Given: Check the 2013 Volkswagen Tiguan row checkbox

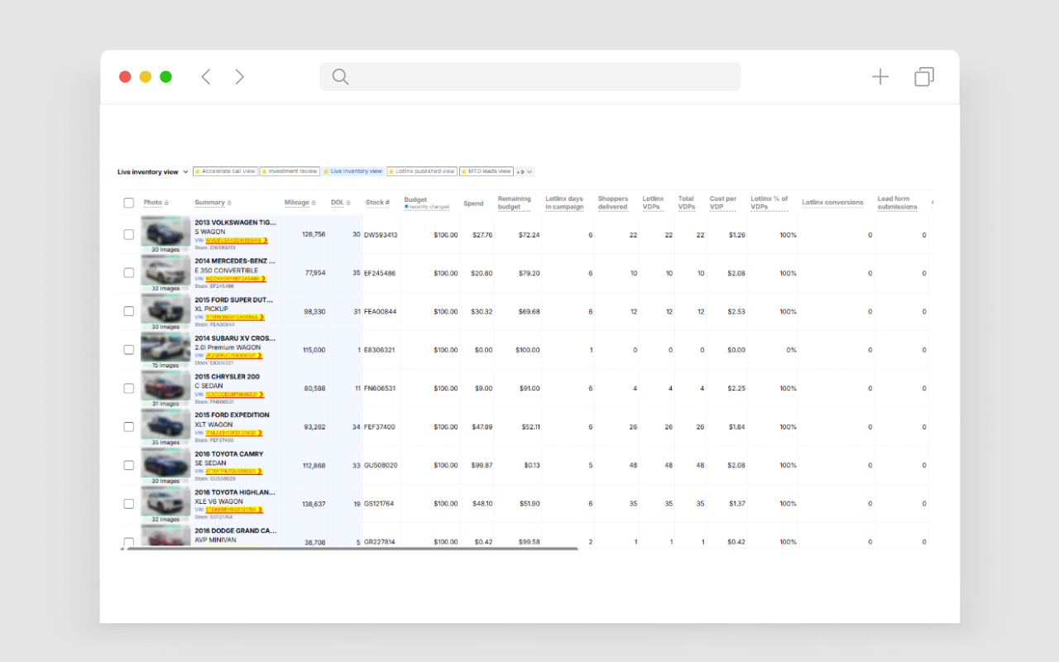Looking at the screenshot, I should (128, 234).
